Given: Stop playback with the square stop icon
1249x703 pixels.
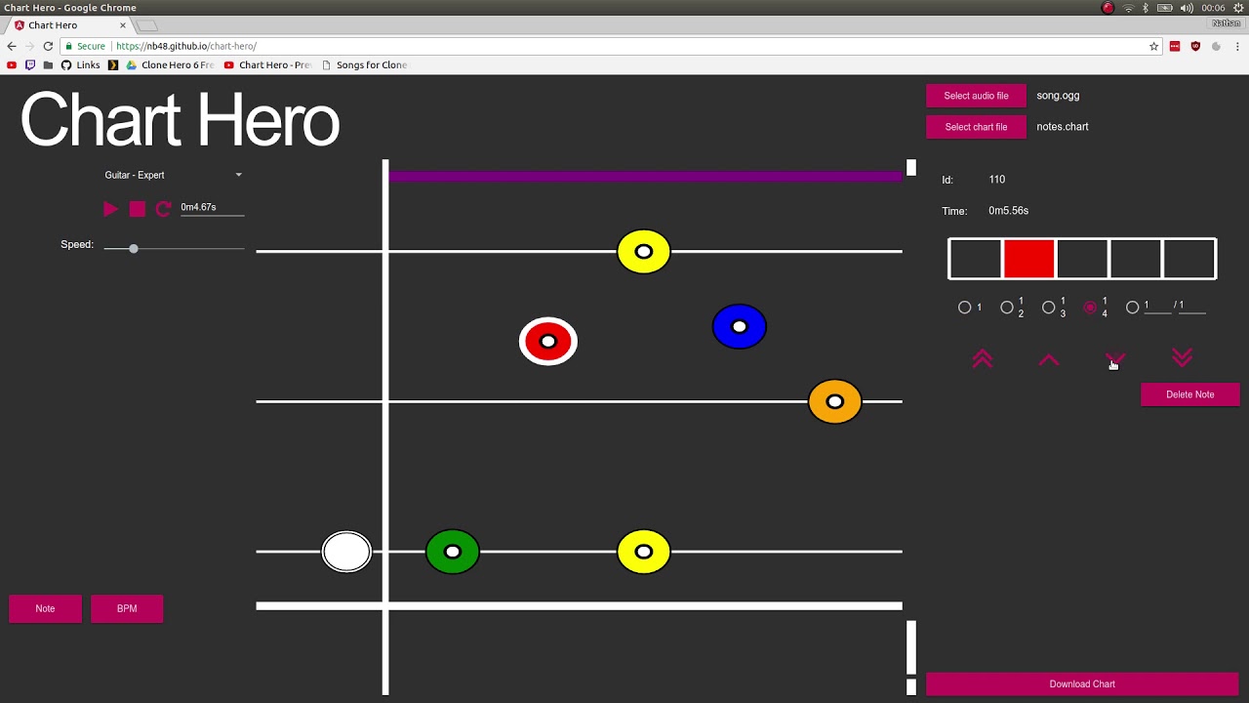Looking at the screenshot, I should point(138,209).
